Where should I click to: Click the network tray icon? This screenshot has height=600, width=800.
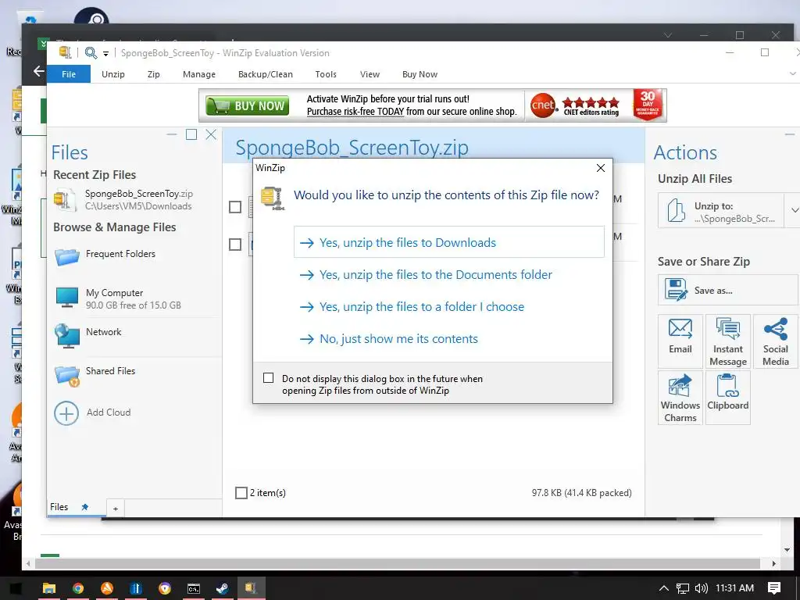click(683, 588)
